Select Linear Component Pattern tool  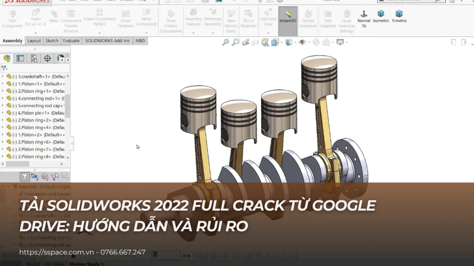(x=100, y=17)
